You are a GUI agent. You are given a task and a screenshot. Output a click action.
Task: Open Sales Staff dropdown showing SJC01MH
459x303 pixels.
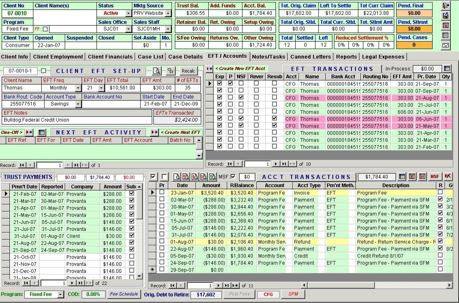coord(168,29)
